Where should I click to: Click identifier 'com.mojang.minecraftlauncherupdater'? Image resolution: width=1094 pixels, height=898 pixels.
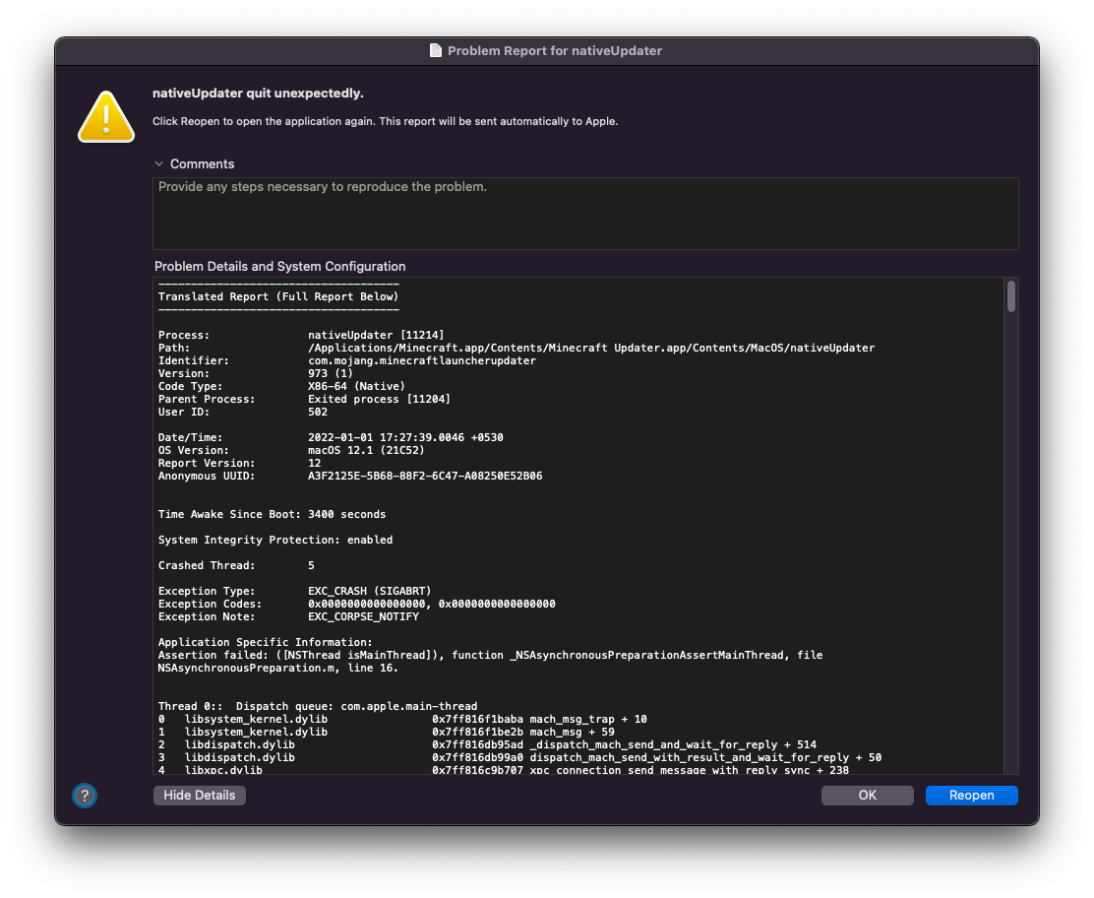[422, 360]
